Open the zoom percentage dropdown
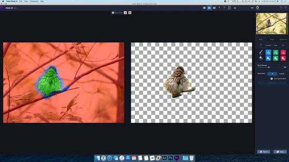Screen dimensions: 289x162 coord(252,8)
